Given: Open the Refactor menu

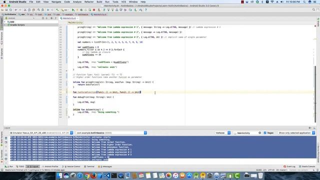Looking at the screenshot, I should [89, 2].
